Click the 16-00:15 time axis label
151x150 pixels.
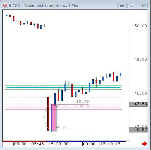click(x=110, y=144)
